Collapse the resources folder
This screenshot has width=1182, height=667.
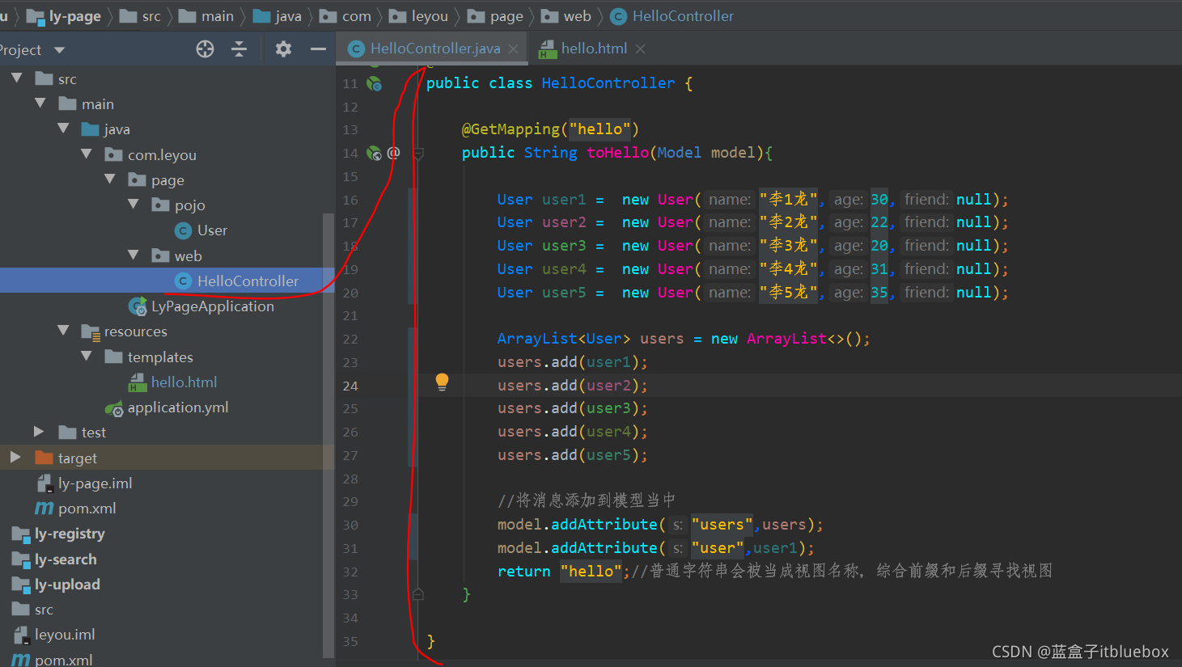point(63,330)
